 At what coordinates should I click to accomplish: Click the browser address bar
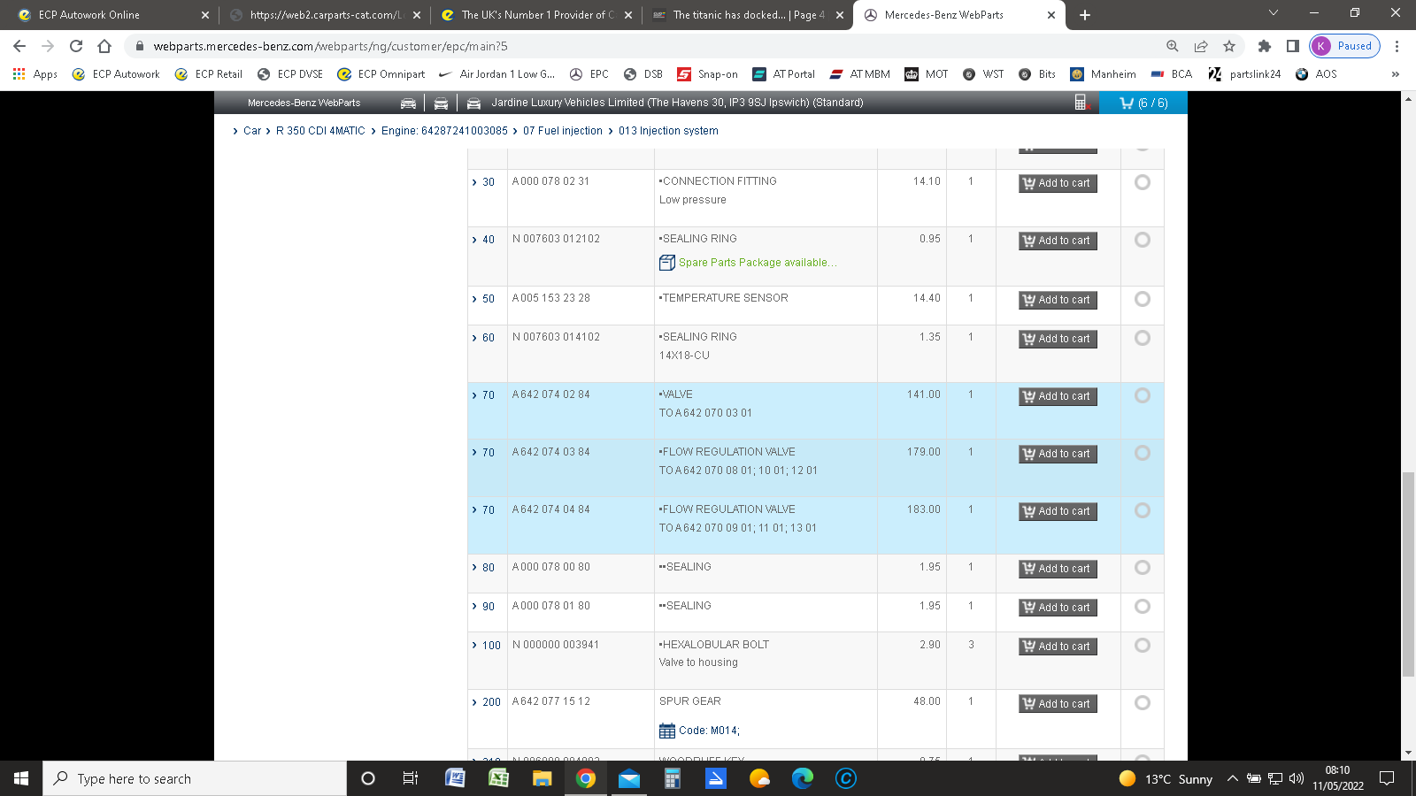coord(619,46)
